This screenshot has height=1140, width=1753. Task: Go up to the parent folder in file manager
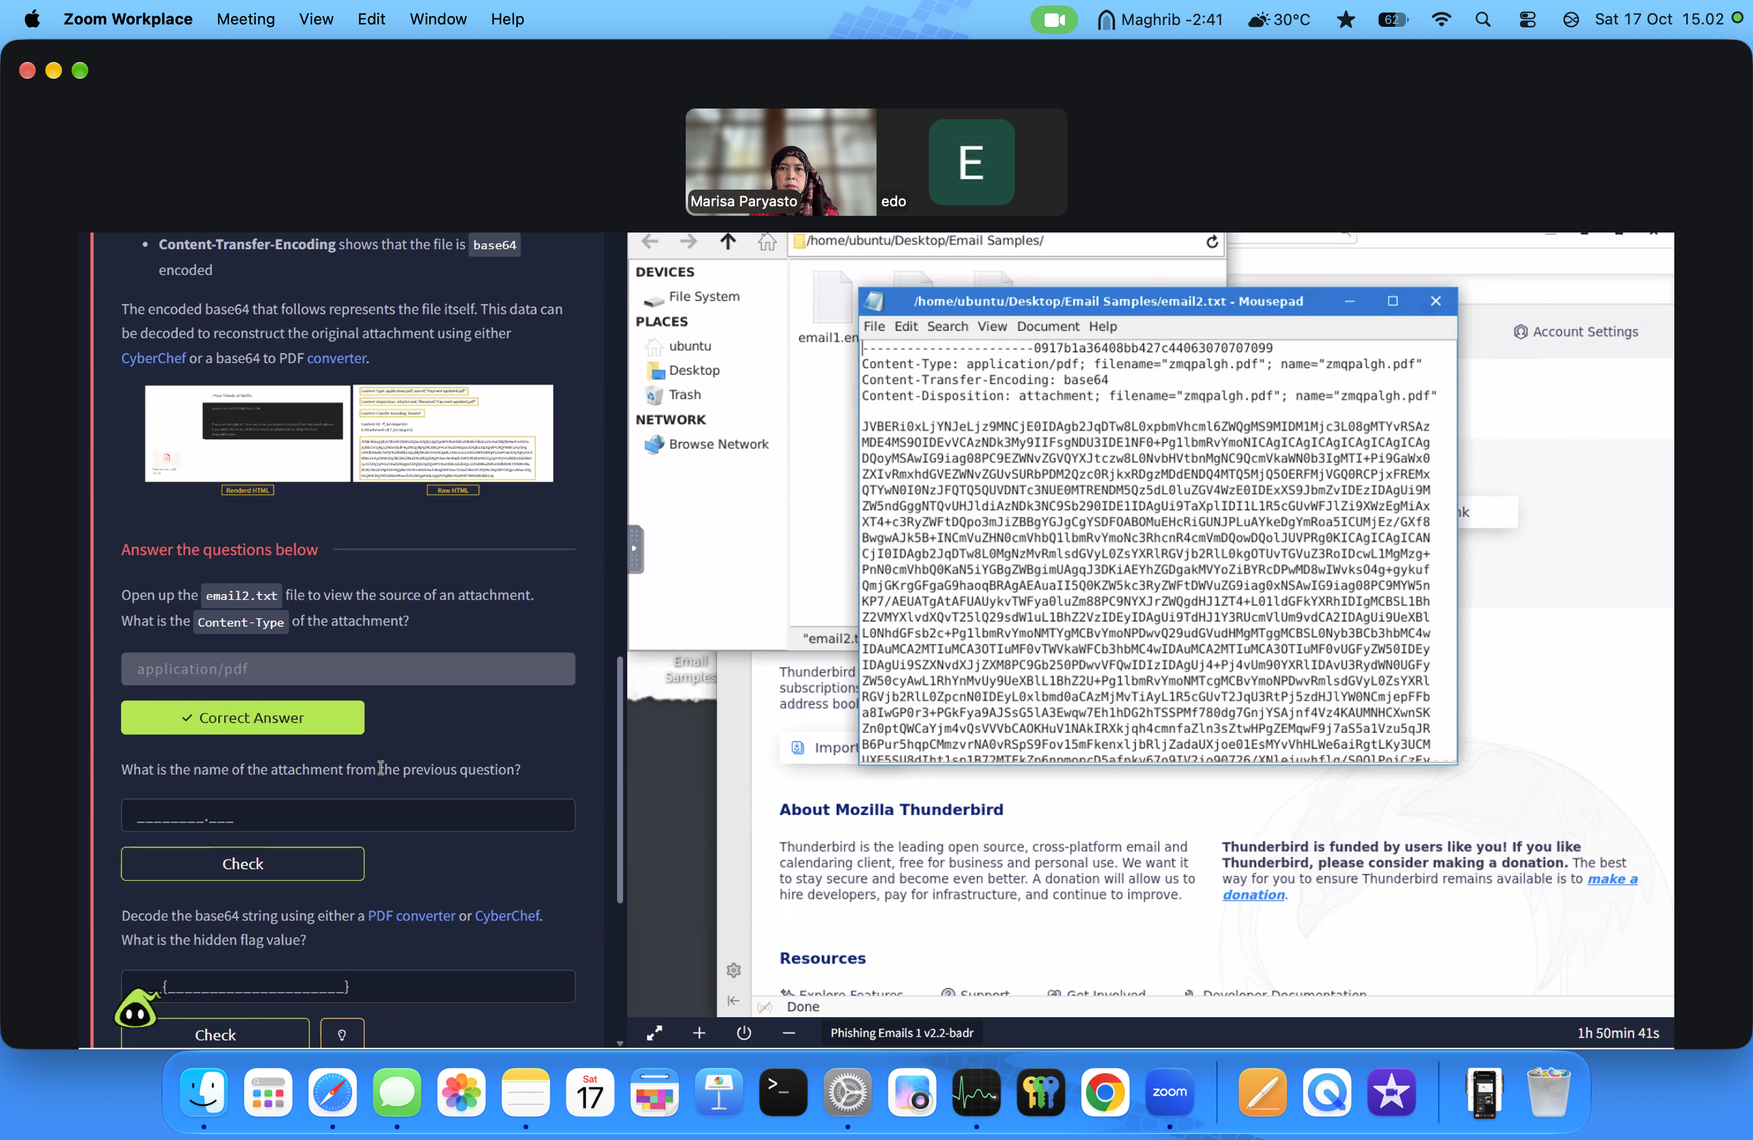pyautogui.click(x=727, y=241)
